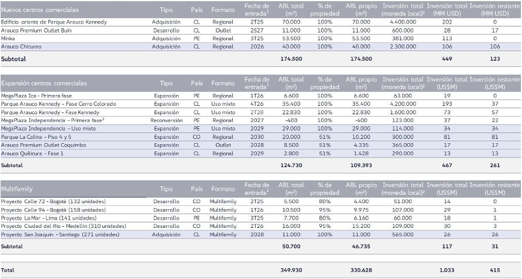Click the 1.033 total investment cell
This screenshot has height=279, width=522.
(446, 270)
